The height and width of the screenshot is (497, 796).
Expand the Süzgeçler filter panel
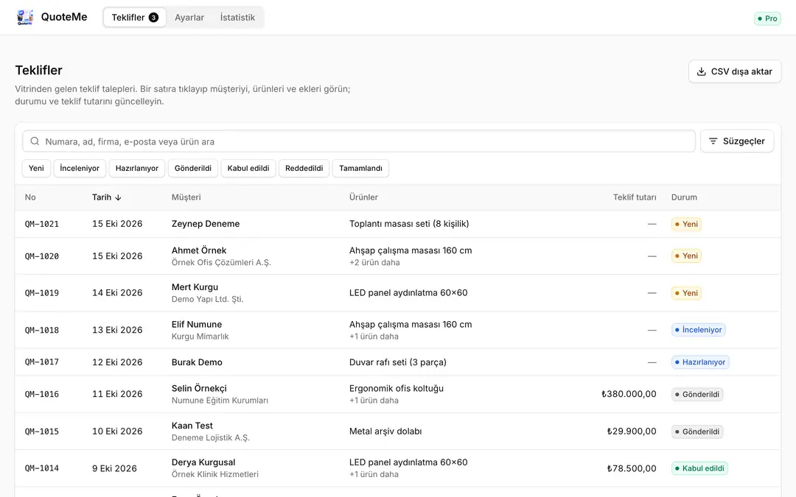(x=736, y=141)
